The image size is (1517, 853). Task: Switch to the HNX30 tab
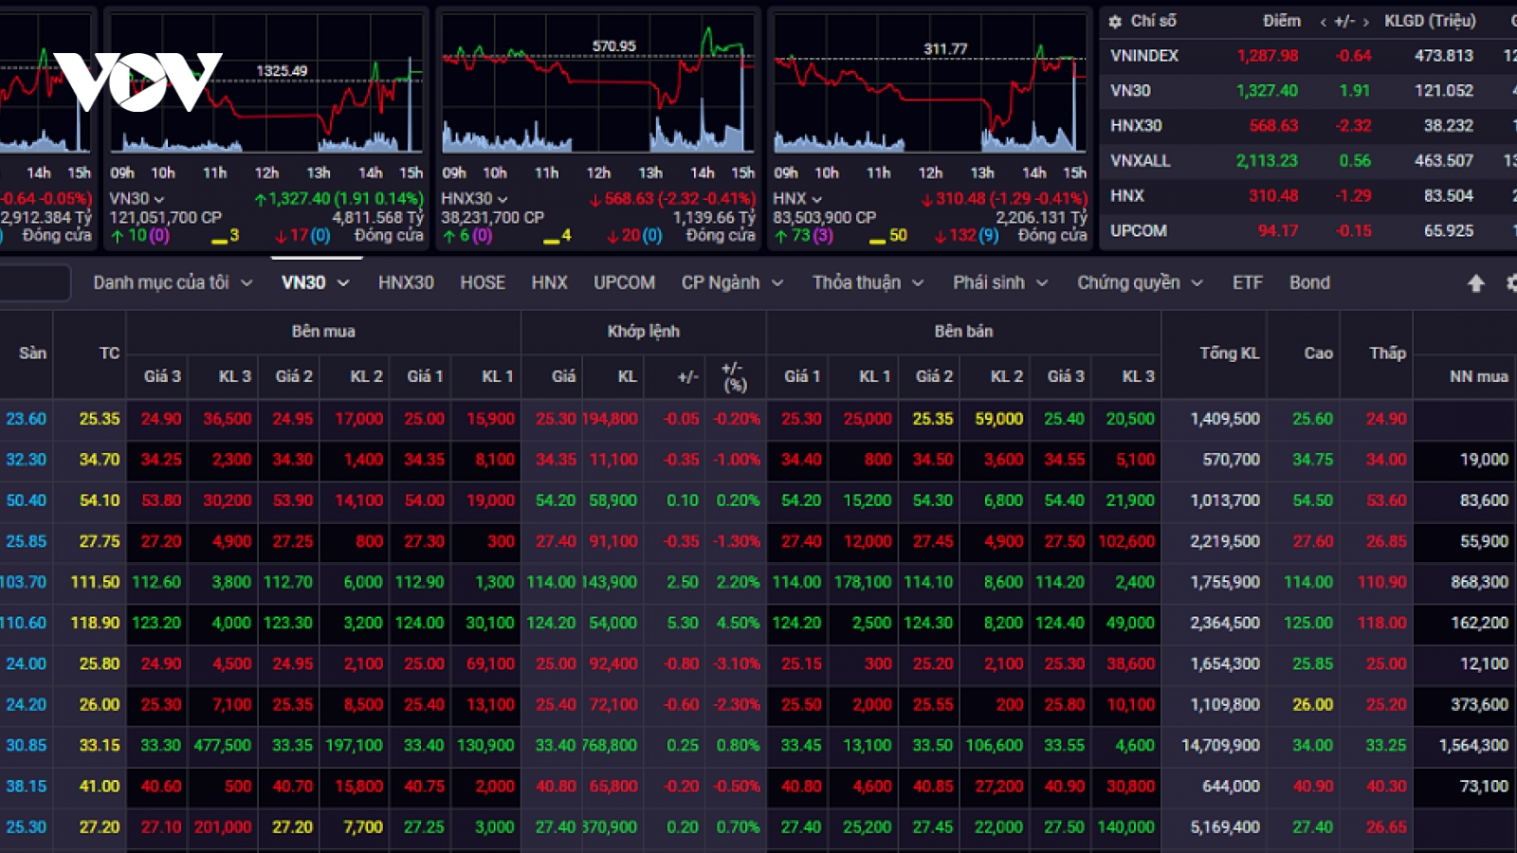click(x=406, y=282)
